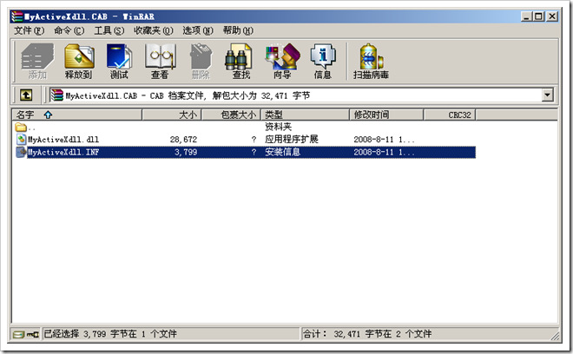Click the MyActiveXdll.dll file icon
The height and width of the screenshot is (354, 573).
click(x=21, y=139)
